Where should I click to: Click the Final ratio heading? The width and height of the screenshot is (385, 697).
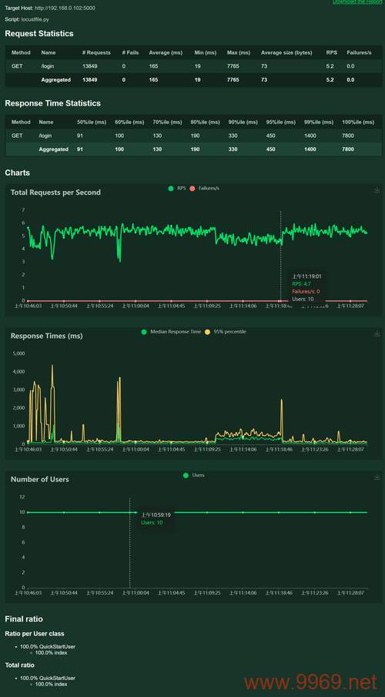tap(24, 618)
